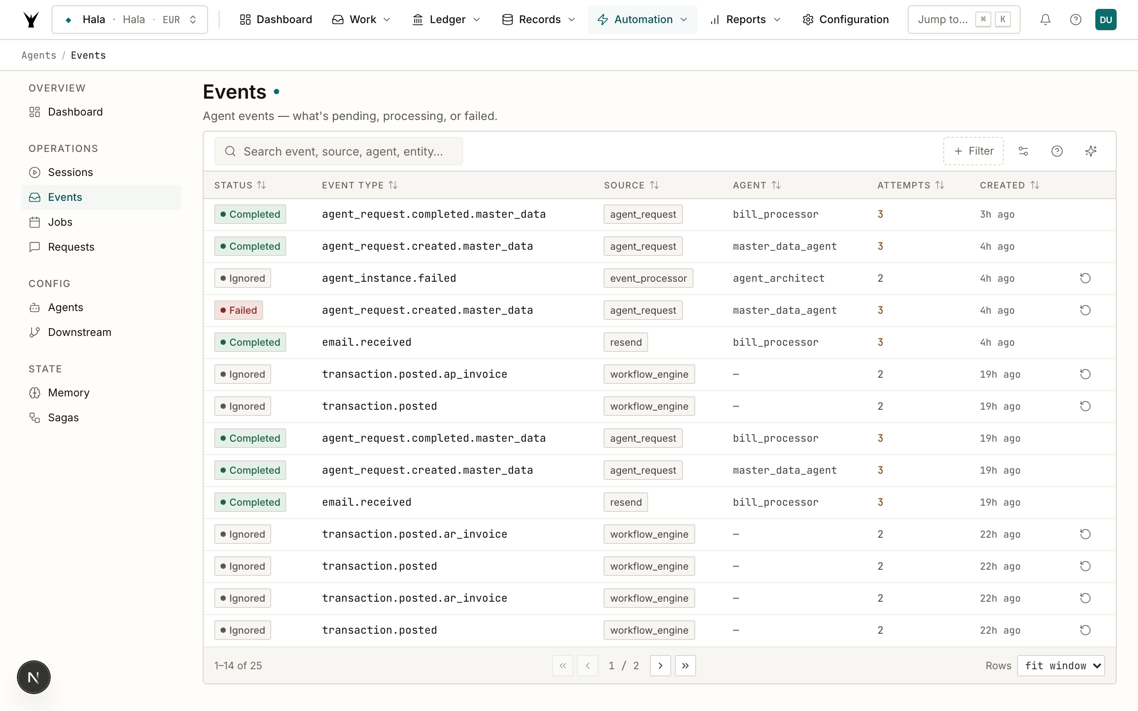Sort by the Event Type column
The height and width of the screenshot is (711, 1138).
click(360, 185)
